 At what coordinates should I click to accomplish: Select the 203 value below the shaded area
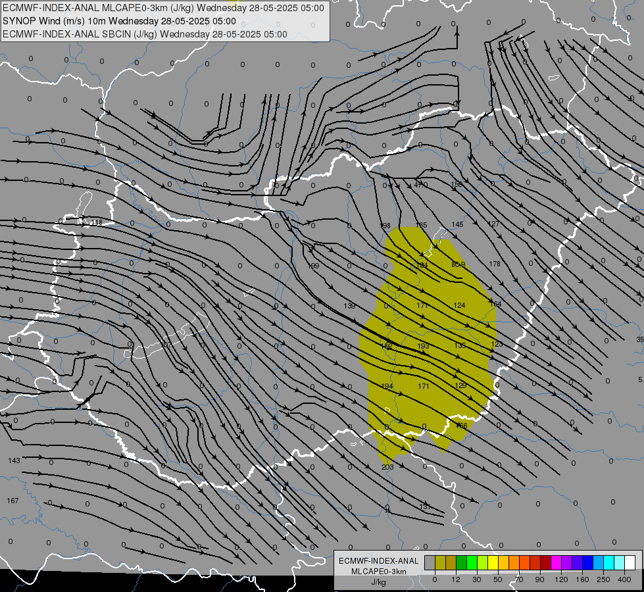387,467
